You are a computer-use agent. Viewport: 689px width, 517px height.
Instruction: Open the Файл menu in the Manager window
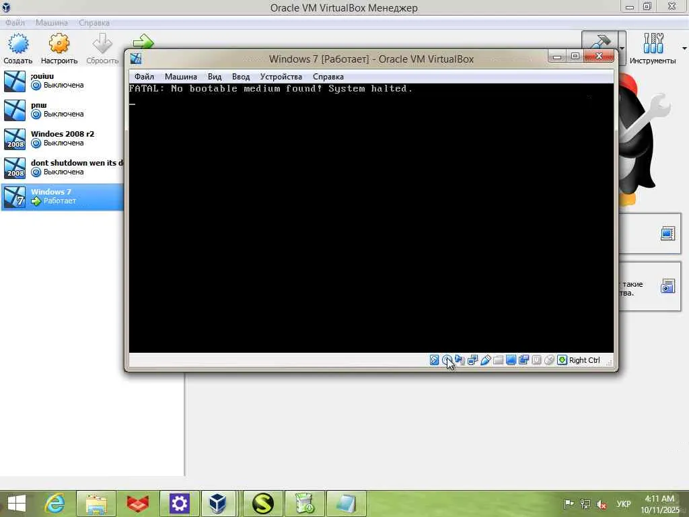point(15,22)
